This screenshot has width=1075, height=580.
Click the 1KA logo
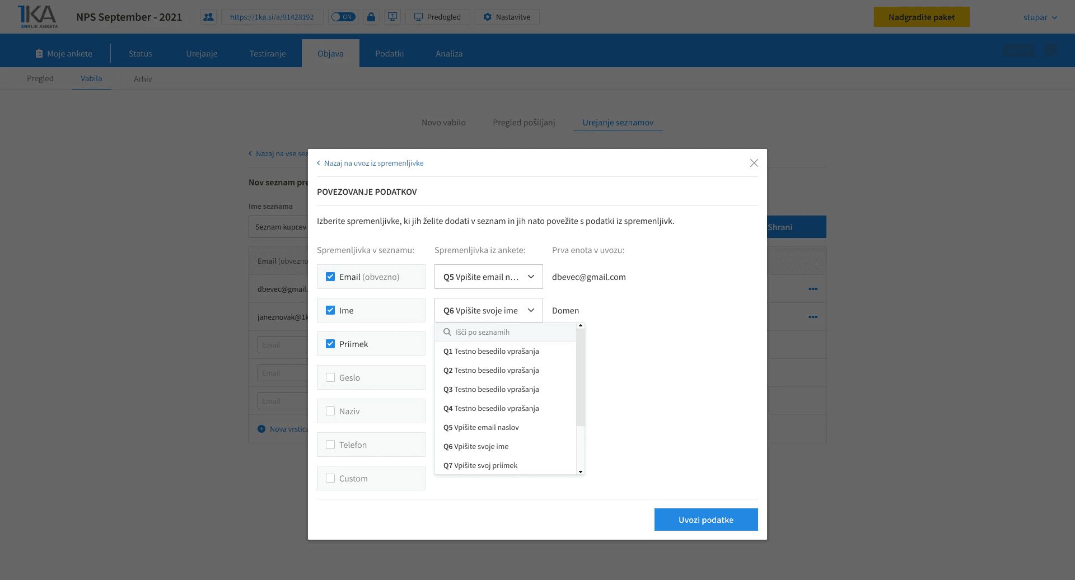pyautogui.click(x=37, y=16)
